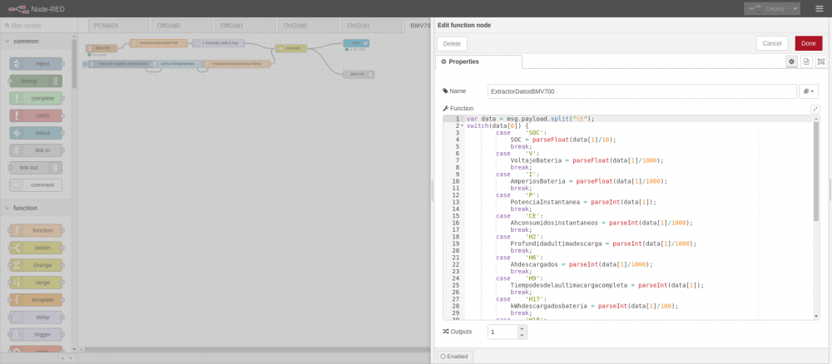Screen dimensions: 832x364
Task: Click code line 1 'var data = msg.payload.split'
Action: (x=531, y=119)
